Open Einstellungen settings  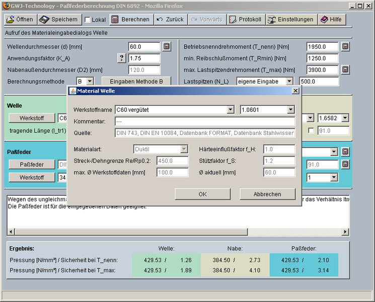coord(291,20)
